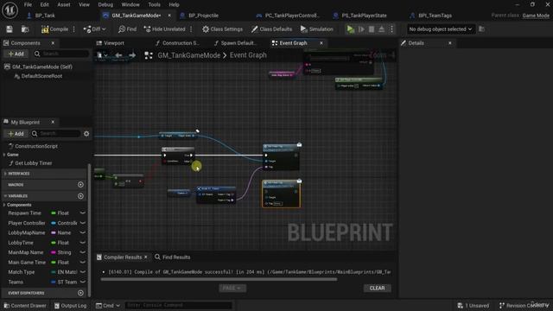
Task: Toggle Hide Unrelated nodes
Action: tap(164, 29)
